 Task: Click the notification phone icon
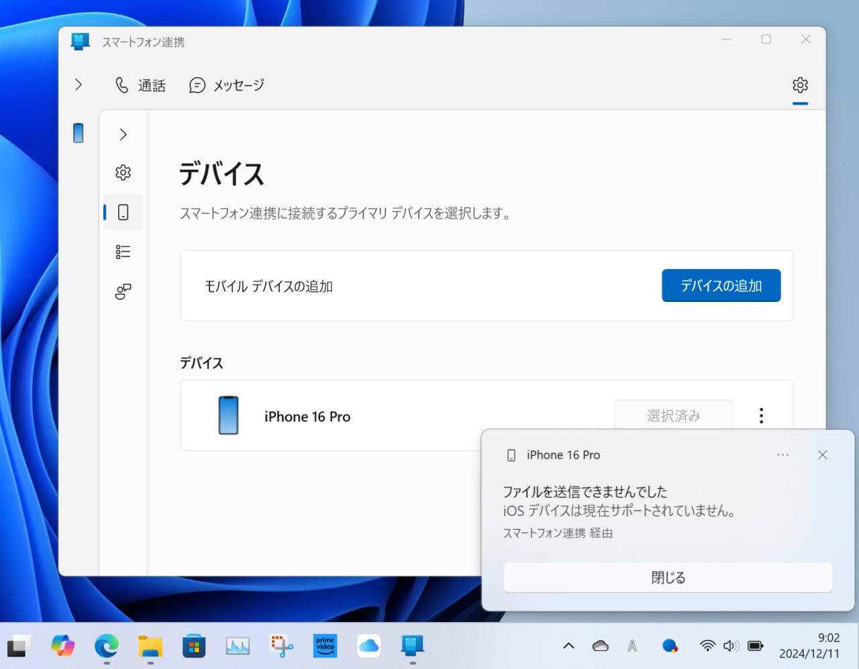pyautogui.click(x=511, y=455)
